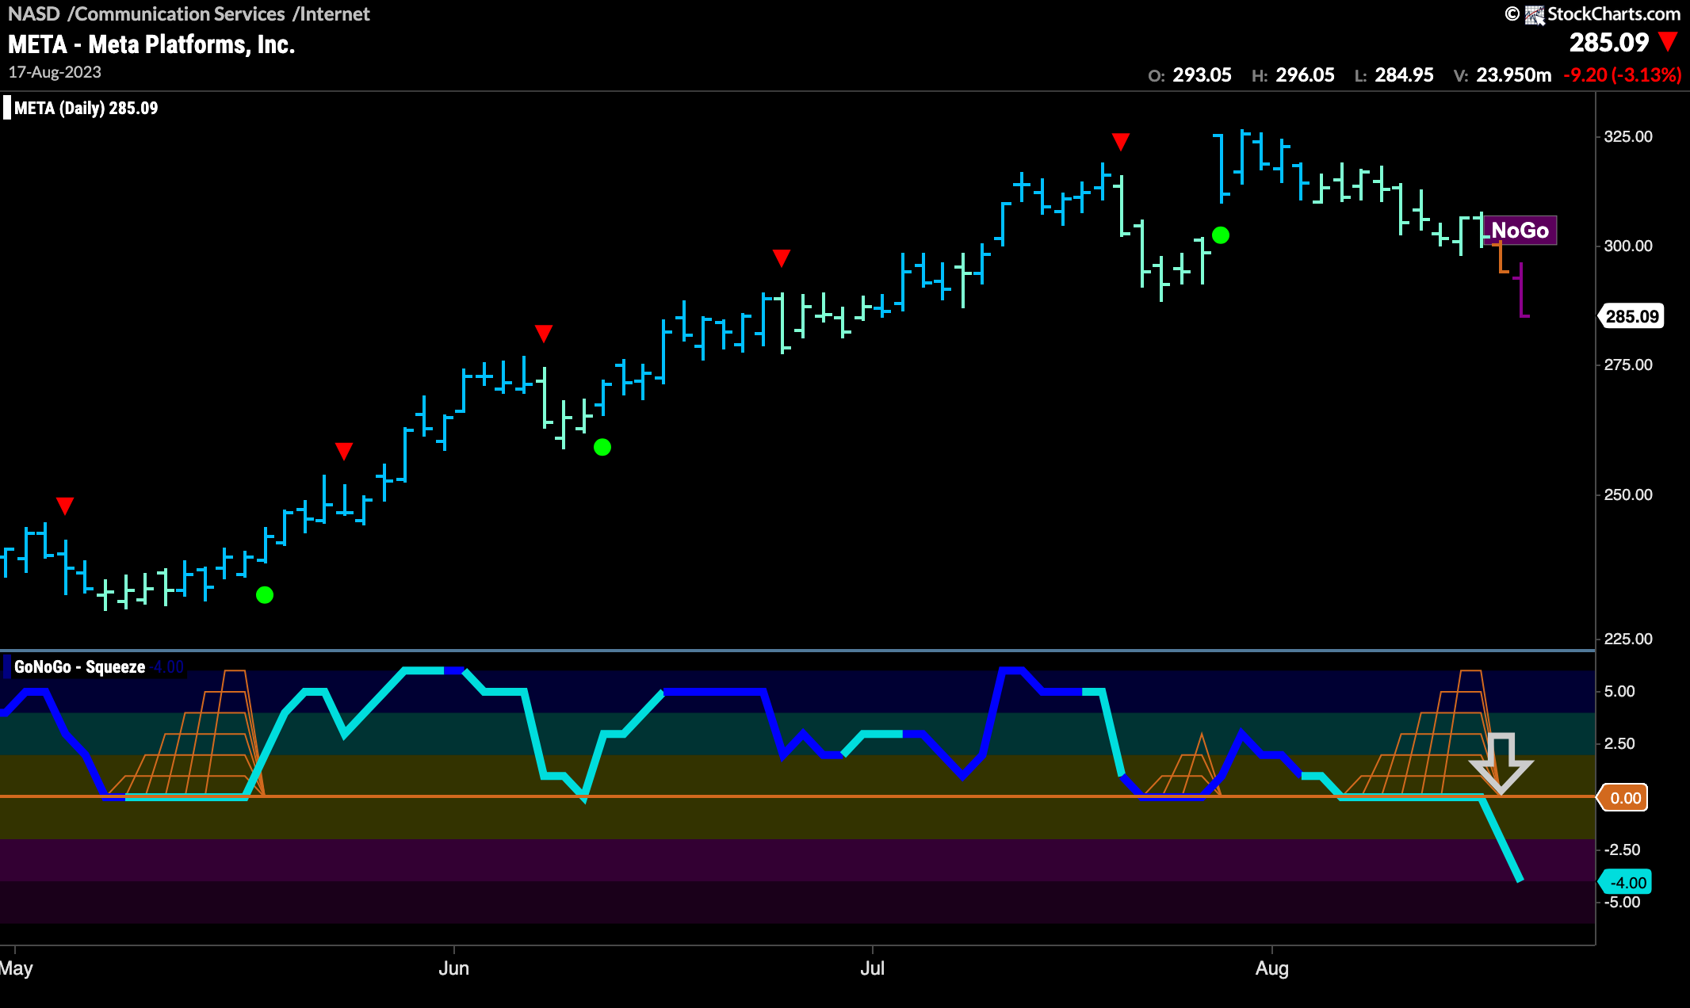Click the Jun date axis label
Viewport: 1690px width, 1008px height.
coord(454,968)
